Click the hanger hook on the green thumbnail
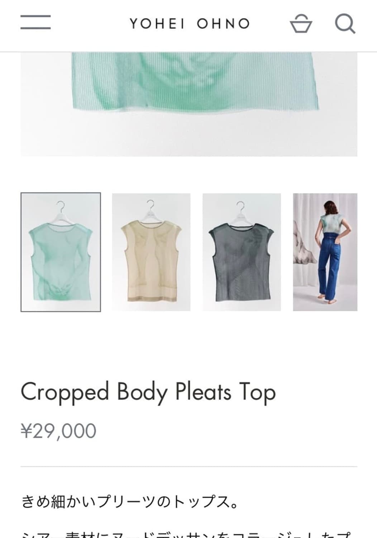 pos(61,207)
